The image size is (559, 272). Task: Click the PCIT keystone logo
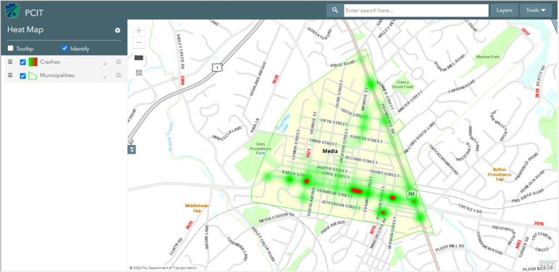tap(13, 10)
